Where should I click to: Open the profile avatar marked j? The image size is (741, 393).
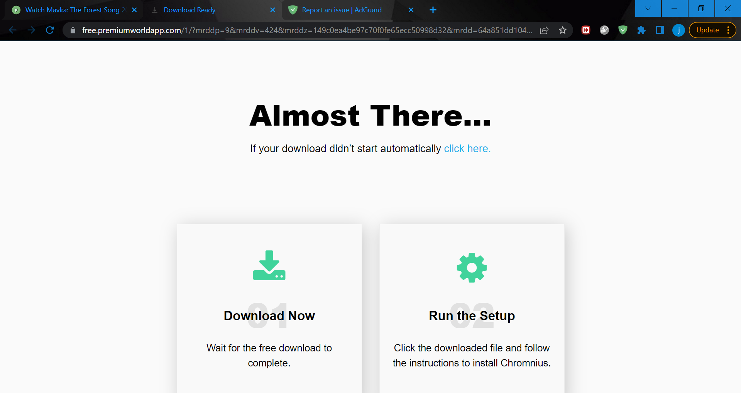[678, 30]
